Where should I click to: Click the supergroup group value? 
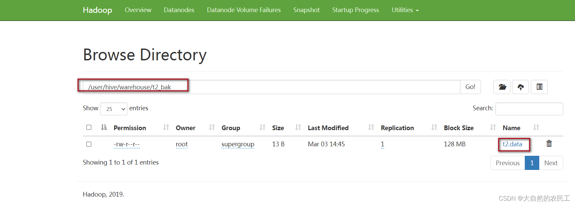coord(238,144)
